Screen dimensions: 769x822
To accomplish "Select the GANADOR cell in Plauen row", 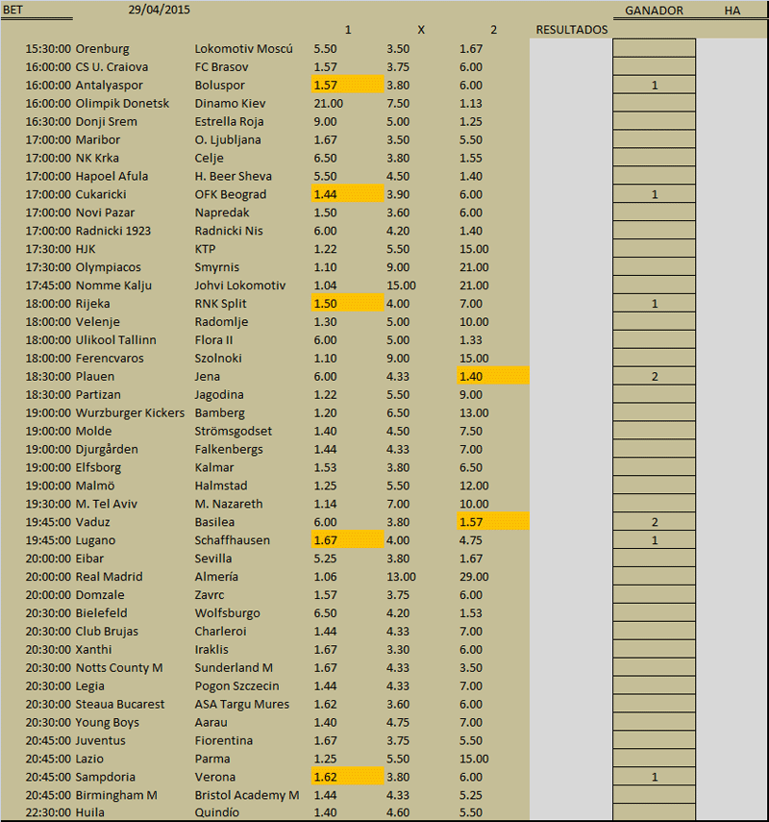I will point(655,377).
